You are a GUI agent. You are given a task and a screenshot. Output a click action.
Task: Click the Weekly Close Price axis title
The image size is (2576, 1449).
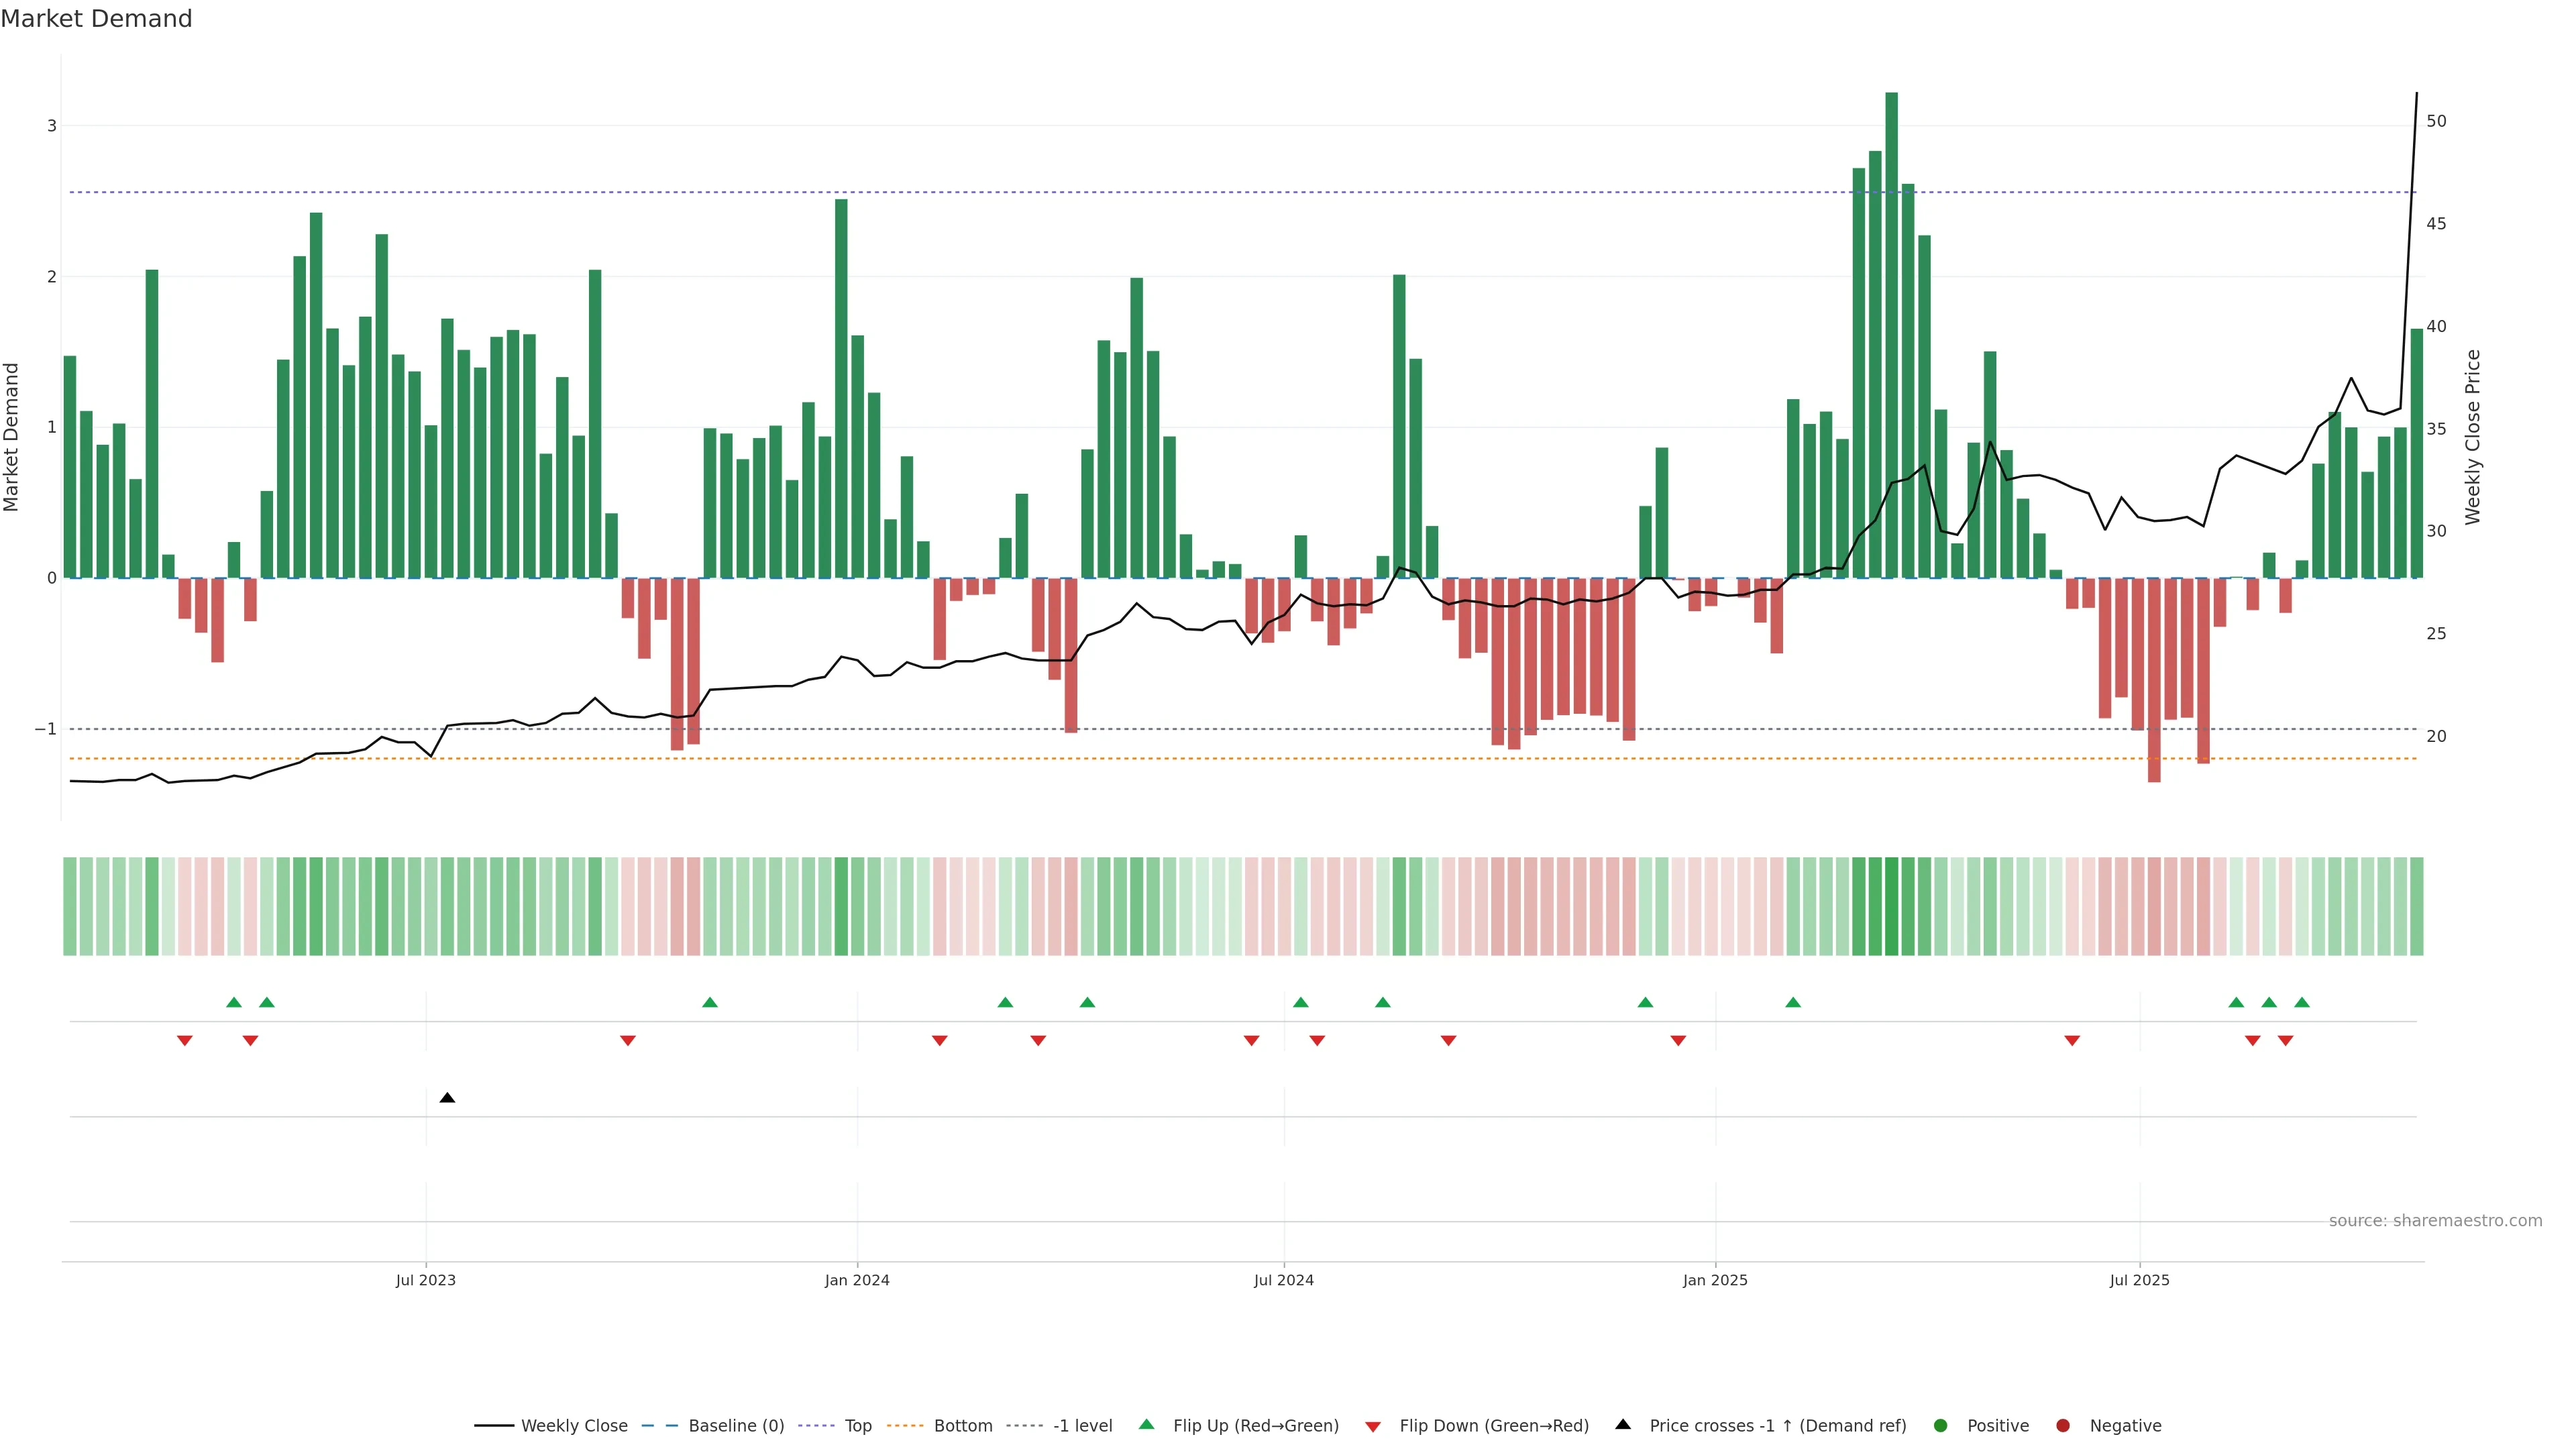click(x=2472, y=437)
